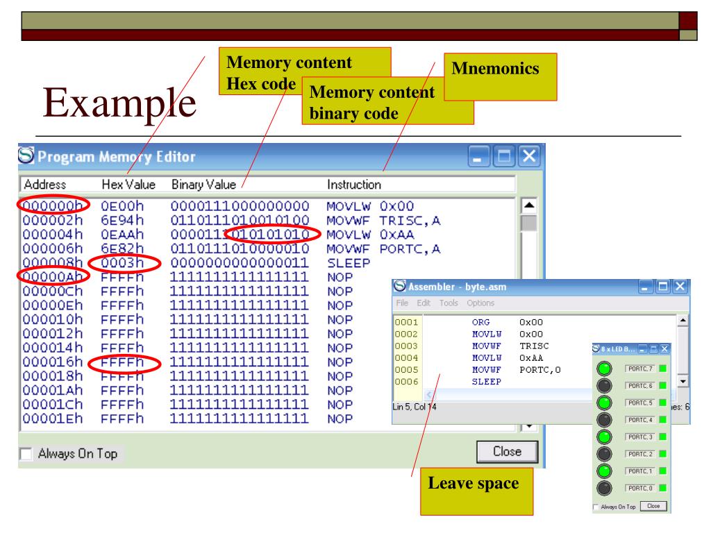Open the PORTC, 3 pin selector field
Viewport: 711px width, 533px height.
(x=639, y=437)
